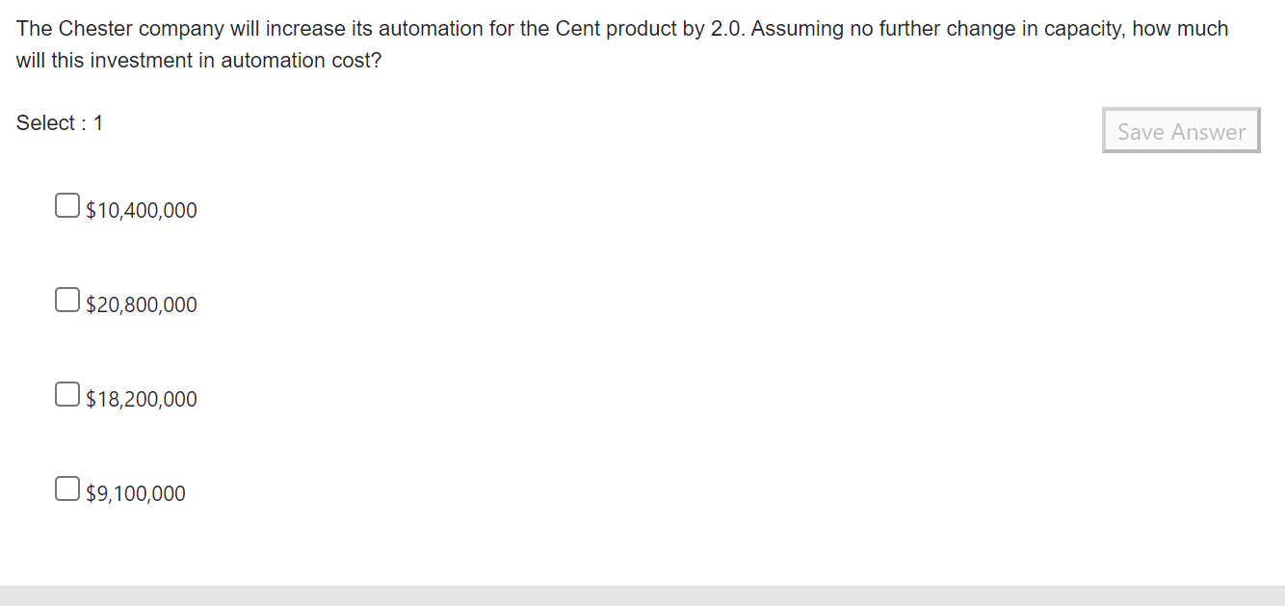Click the question text about Chester automation

pyautogui.click(x=622, y=43)
